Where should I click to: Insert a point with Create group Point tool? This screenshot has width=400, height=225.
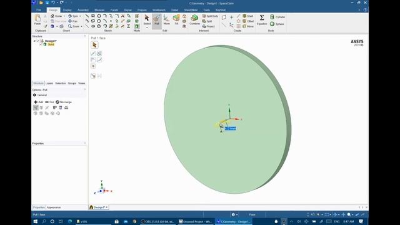pos(231,17)
